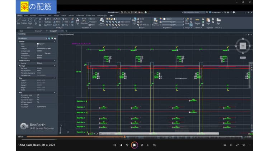This screenshot has height=151, width=269.
Task: Add new drawing tab with plus button
Action: (66, 31)
